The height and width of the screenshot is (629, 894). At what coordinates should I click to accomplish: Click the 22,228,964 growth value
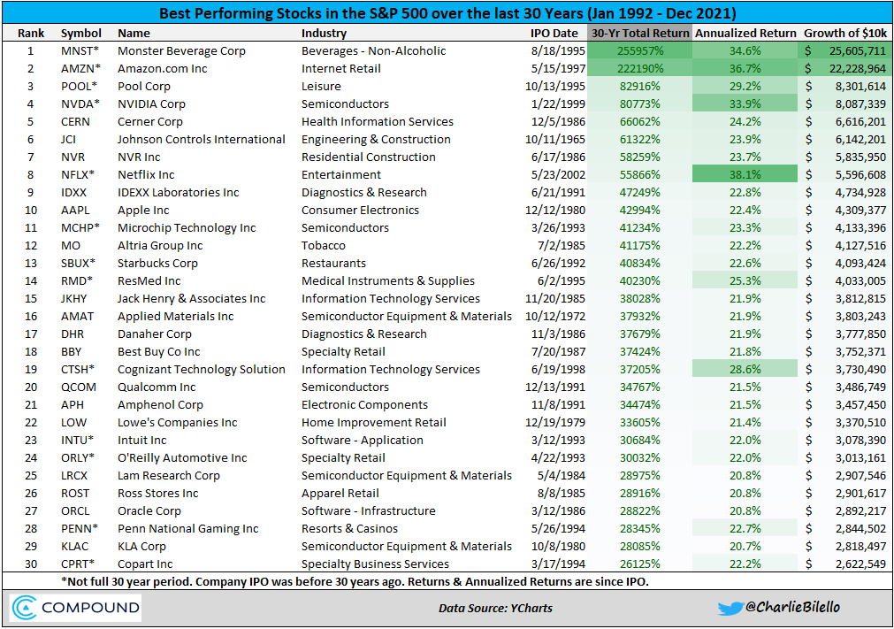858,68
